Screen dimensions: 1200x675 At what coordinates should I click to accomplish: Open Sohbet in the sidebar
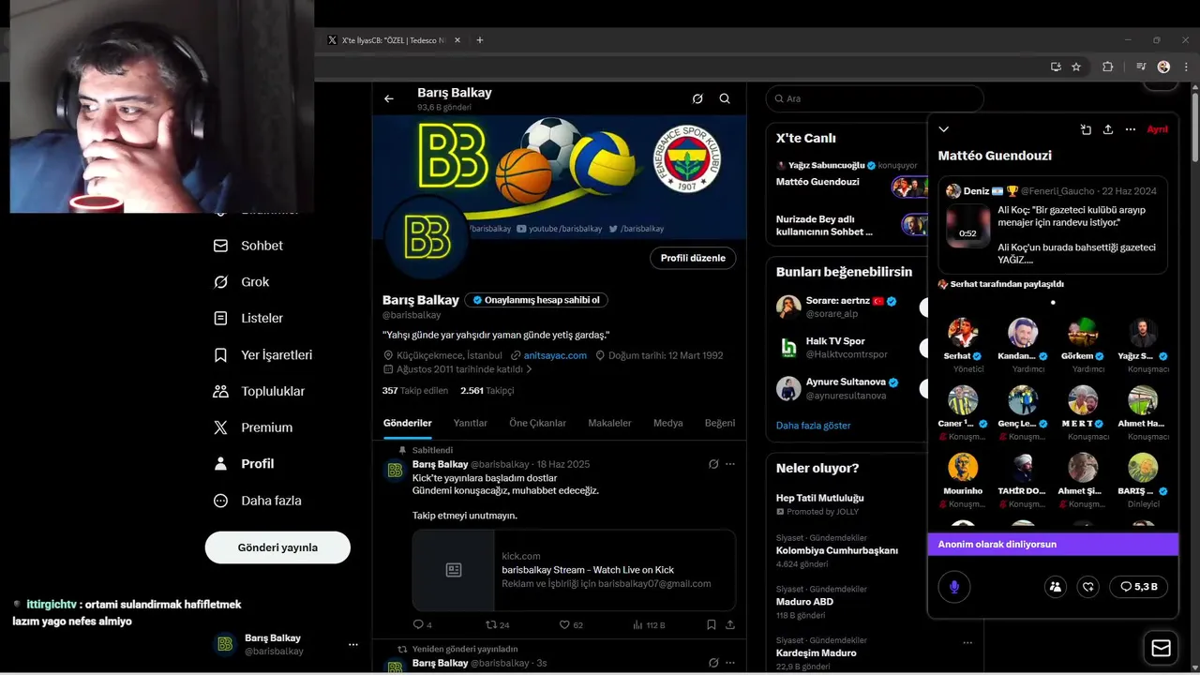click(x=249, y=246)
